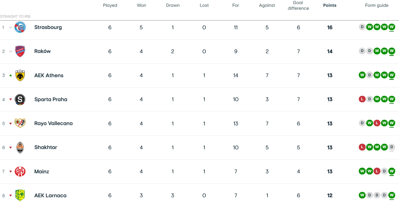Viewport: 399px width, 207px height.
Task: Click Strasbourg's latest underlined win badge
Action: (392, 27)
